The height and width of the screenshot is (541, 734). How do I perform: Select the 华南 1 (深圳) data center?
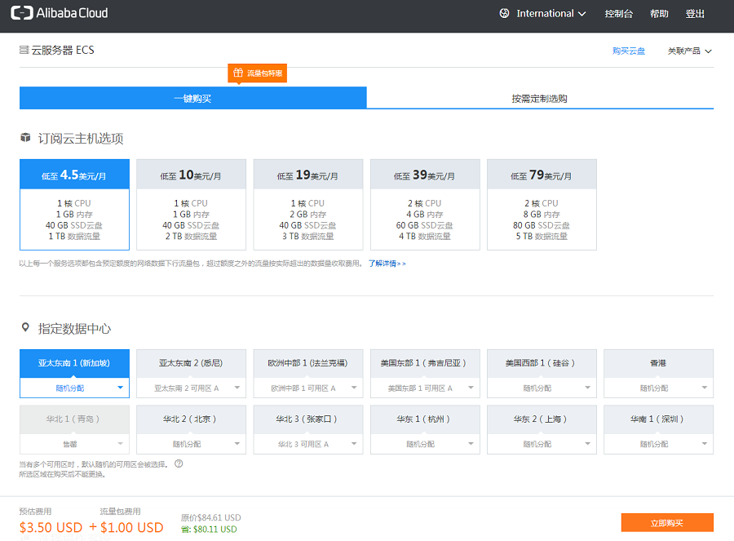[659, 419]
